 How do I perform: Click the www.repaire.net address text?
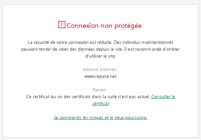coord(100,77)
